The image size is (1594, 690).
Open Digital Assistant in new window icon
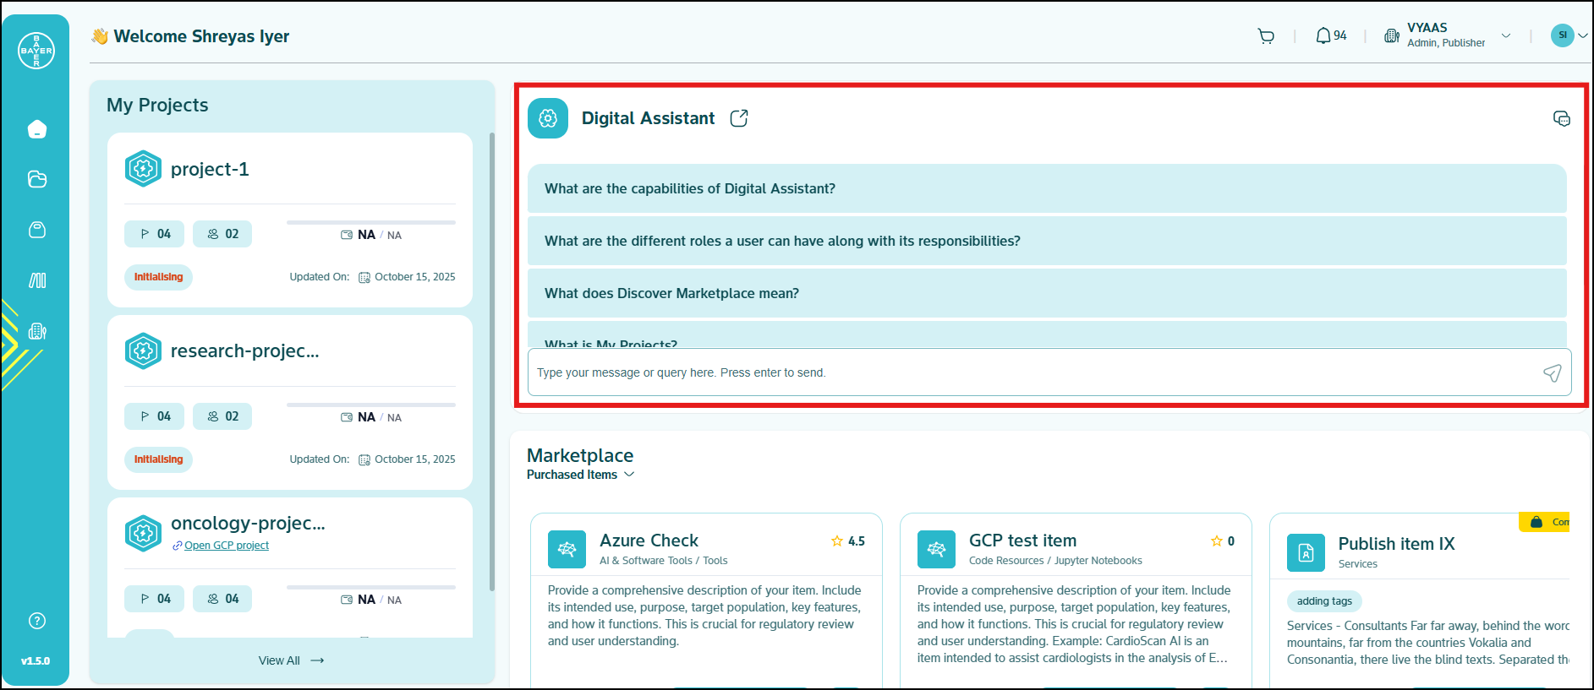click(x=738, y=118)
